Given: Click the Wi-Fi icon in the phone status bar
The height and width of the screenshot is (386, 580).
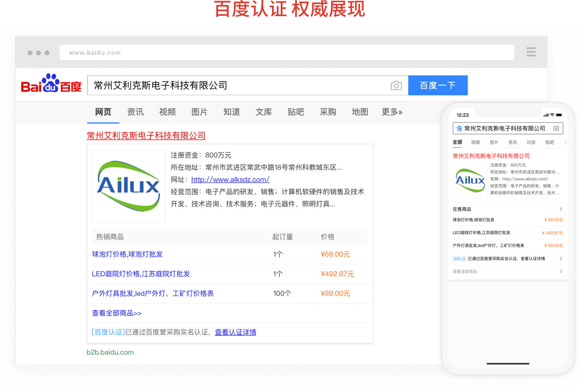Looking at the screenshot, I should (552, 115).
